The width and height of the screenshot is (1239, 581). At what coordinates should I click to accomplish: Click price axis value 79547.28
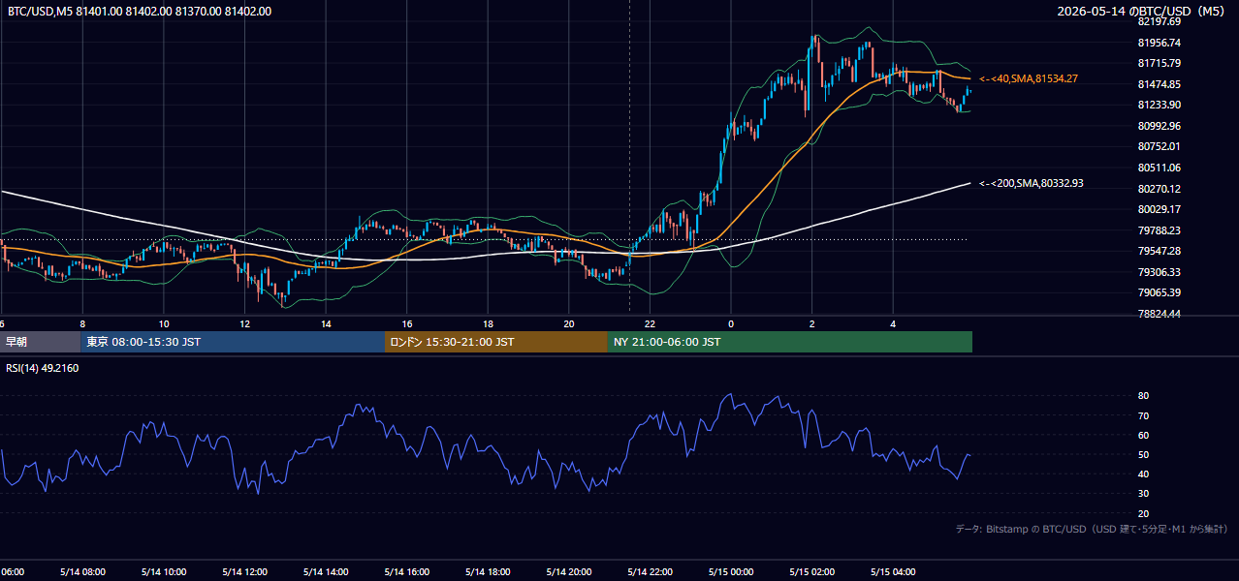point(1159,251)
